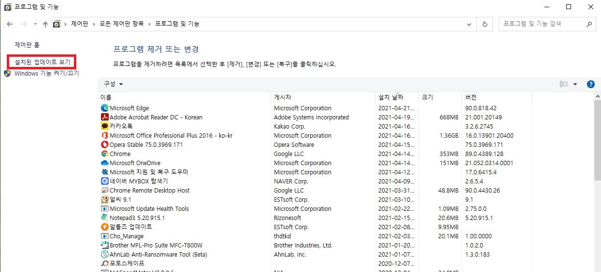
Task: Select Microsoft Office Professional Plus 2016 icon
Action: pyautogui.click(x=105, y=135)
